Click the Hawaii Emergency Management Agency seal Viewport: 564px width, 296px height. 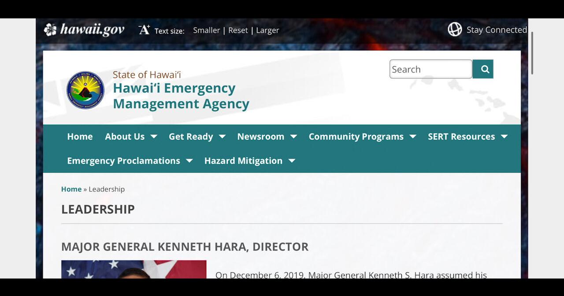[85, 90]
